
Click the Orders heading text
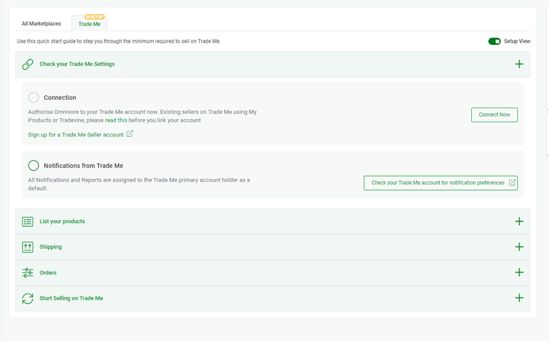(x=48, y=273)
